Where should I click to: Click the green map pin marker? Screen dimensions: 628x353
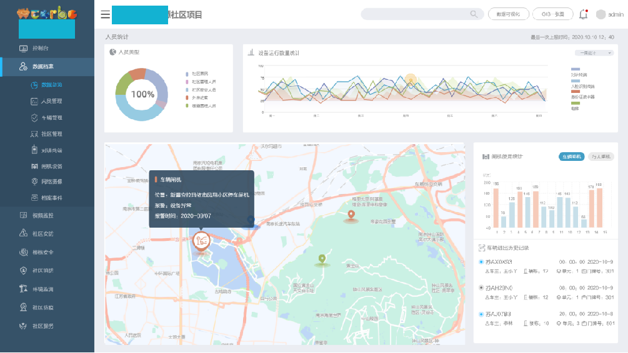coord(322,259)
